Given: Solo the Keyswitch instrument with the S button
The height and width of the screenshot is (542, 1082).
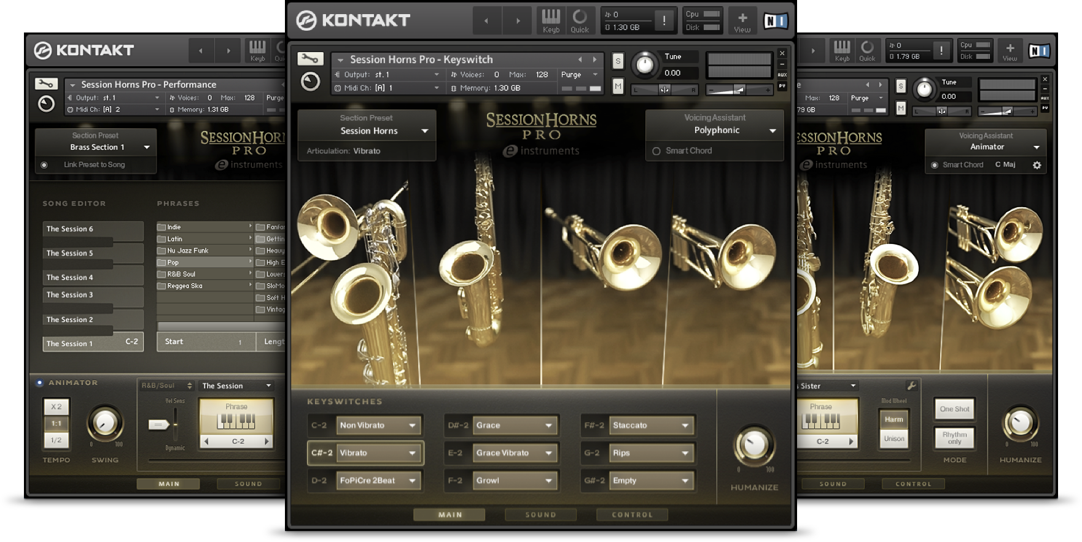Looking at the screenshot, I should pyautogui.click(x=618, y=61).
